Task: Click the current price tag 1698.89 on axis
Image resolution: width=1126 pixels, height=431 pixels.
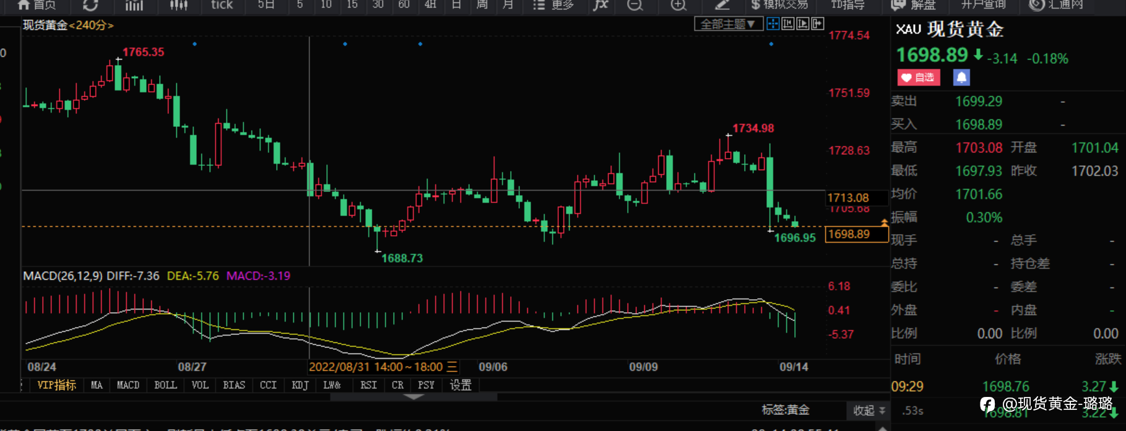Action: coord(857,234)
